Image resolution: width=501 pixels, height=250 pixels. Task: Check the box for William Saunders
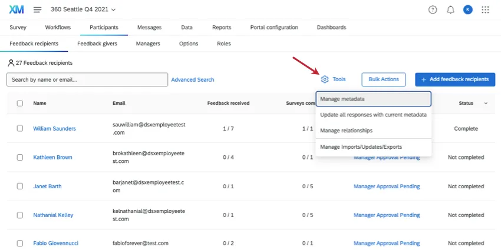click(20, 128)
